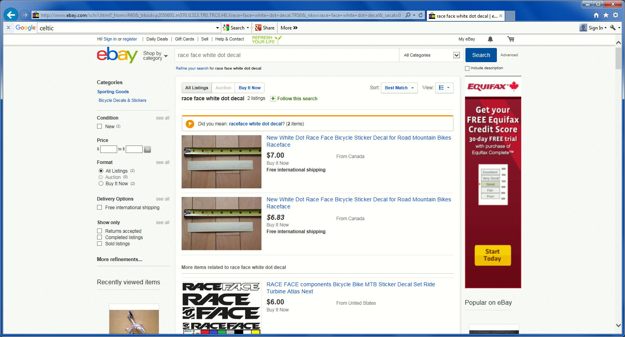Select the Auction format radio
625x337 pixels.
(x=101, y=177)
